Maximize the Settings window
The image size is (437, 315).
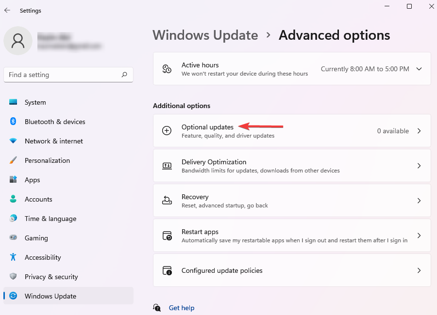pos(409,6)
